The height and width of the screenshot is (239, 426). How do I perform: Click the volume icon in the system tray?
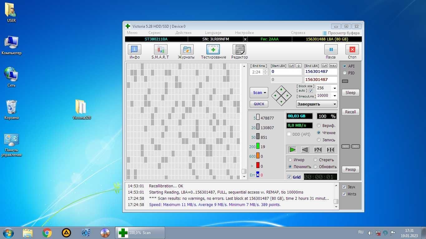370,233
